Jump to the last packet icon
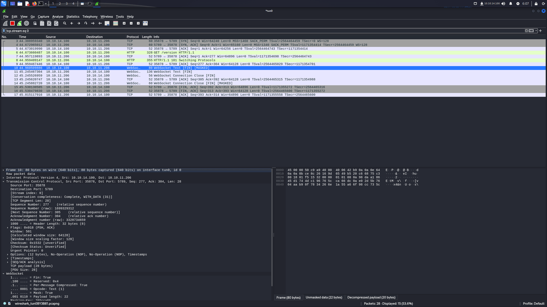547x307 pixels. pyautogui.click(x=100, y=23)
